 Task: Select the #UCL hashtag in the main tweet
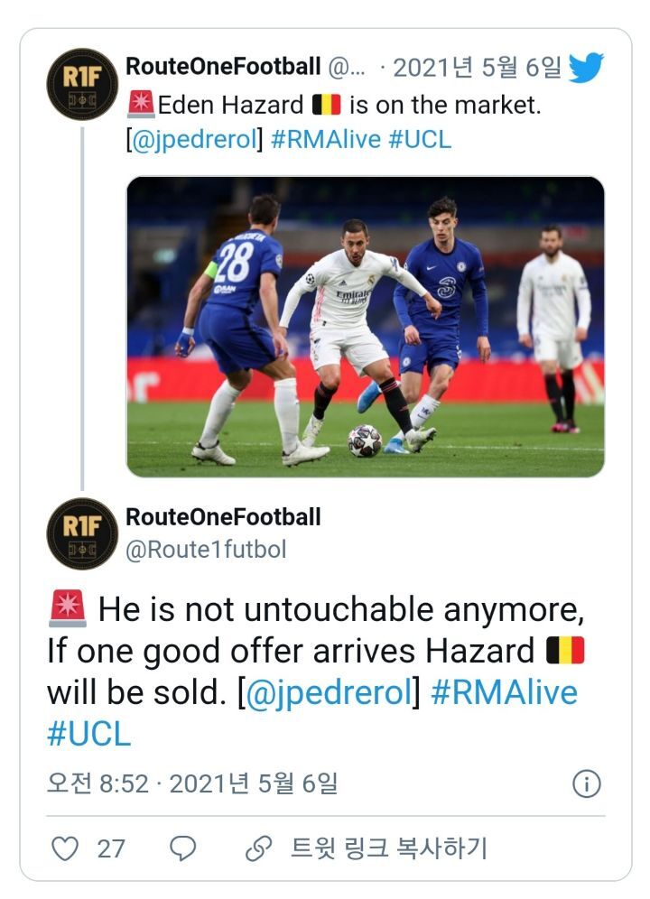pyautogui.click(x=88, y=733)
